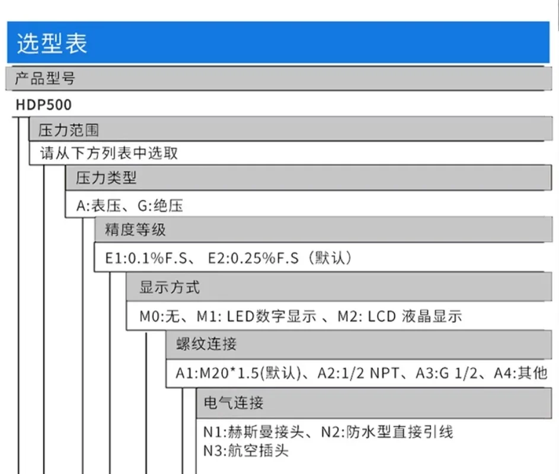Select the 精度等级 header row
The height and width of the screenshot is (474, 559).
tap(323, 229)
